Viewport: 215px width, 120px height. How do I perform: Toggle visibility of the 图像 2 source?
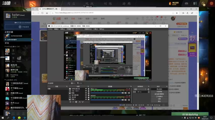tap(86, 99)
